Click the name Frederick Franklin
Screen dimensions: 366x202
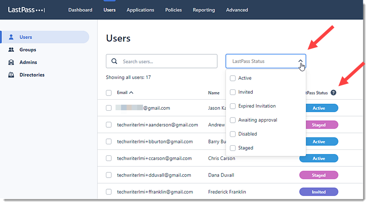point(227,192)
